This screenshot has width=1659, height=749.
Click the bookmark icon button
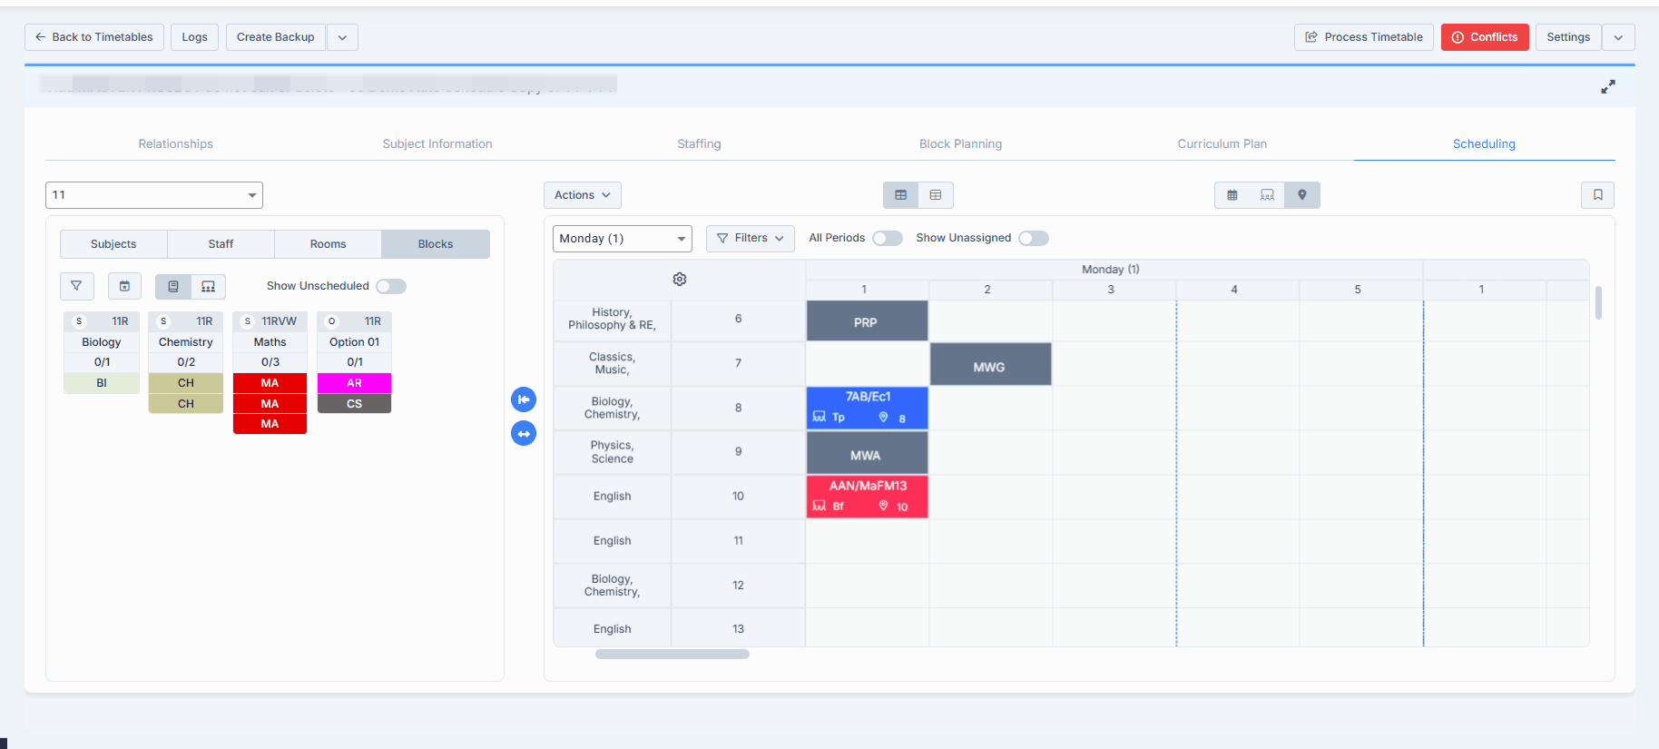[x=1597, y=195]
